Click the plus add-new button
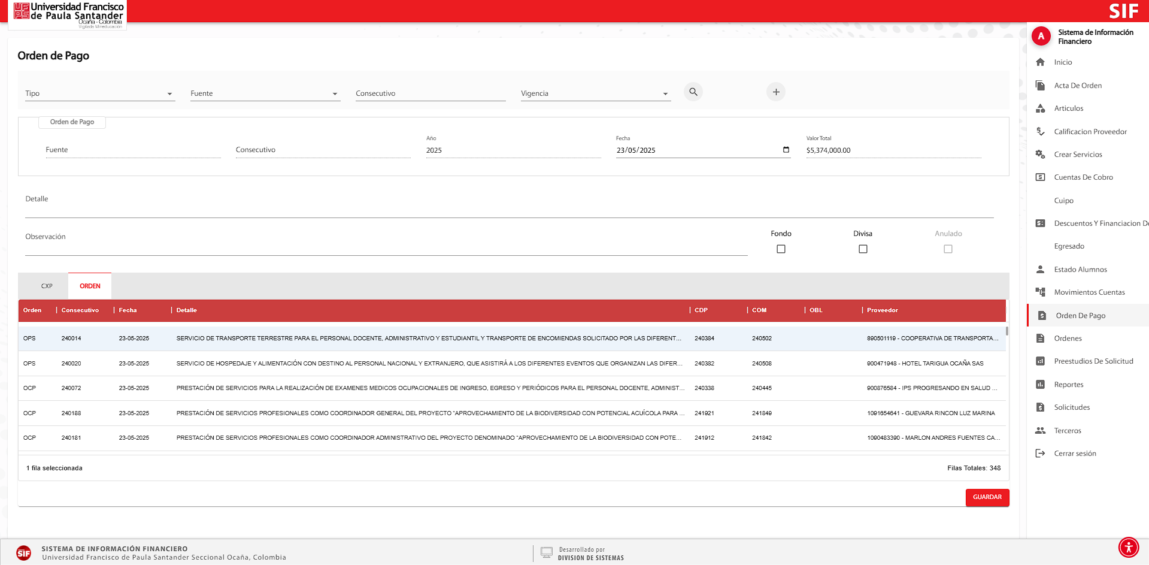The width and height of the screenshot is (1149, 565). pos(776,92)
